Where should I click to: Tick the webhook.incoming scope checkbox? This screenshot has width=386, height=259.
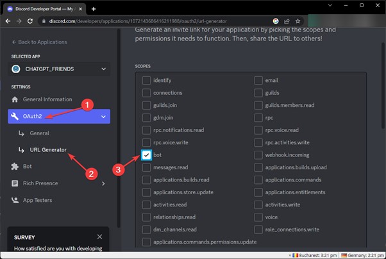(x=258, y=155)
